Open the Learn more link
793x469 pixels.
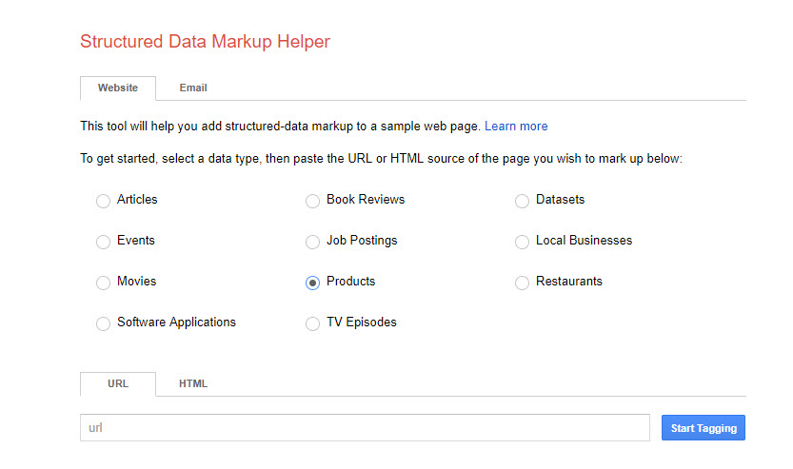tap(516, 127)
